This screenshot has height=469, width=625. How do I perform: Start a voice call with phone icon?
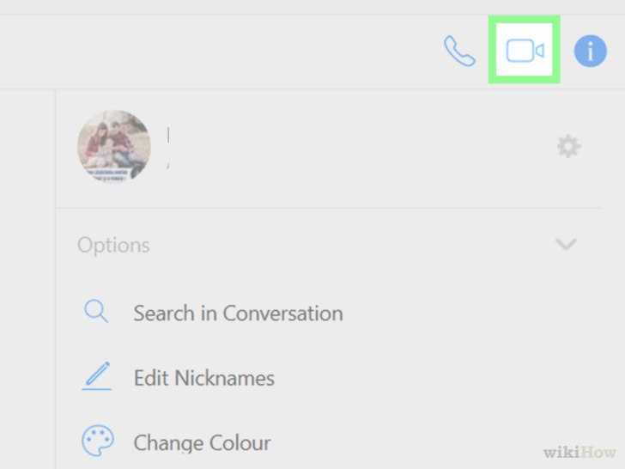coord(459,51)
